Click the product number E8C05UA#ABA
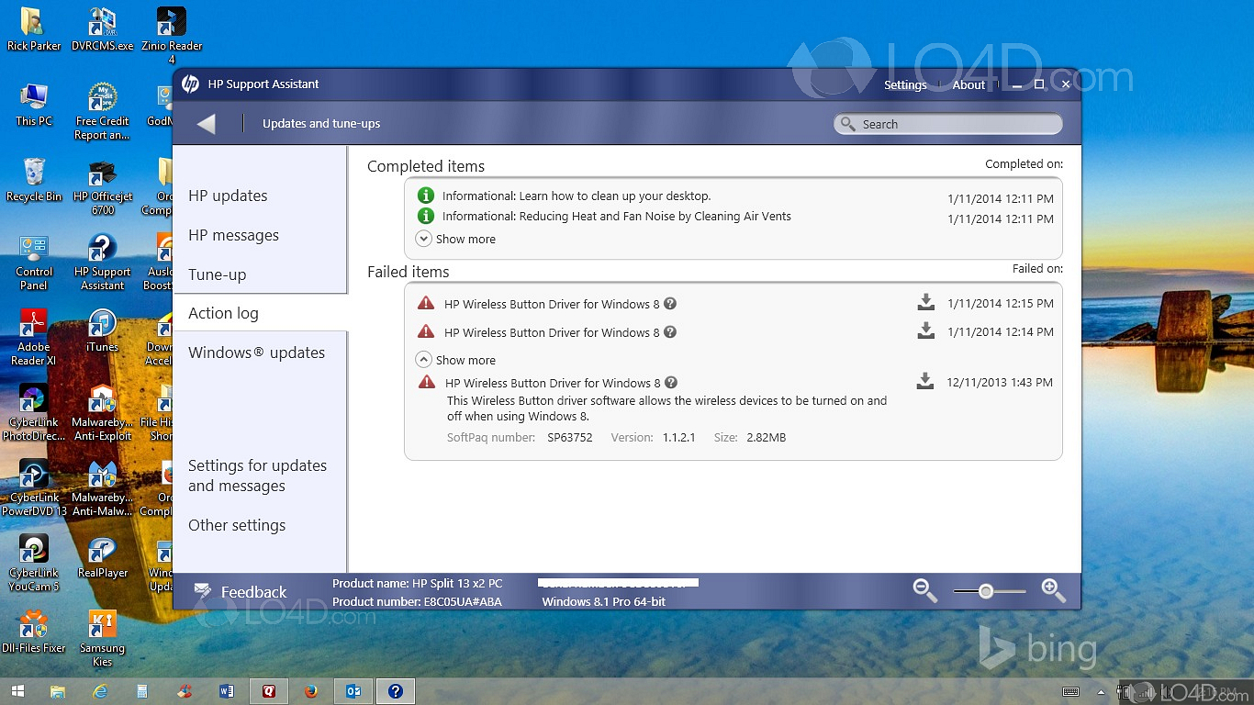 click(x=465, y=601)
